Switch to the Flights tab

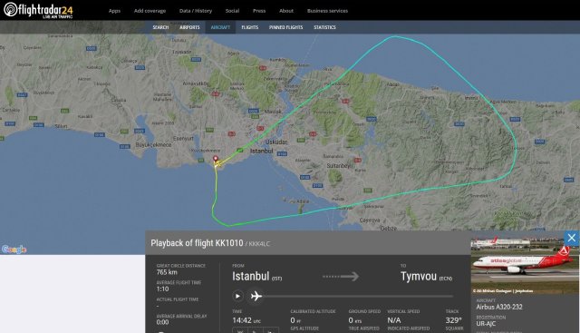click(250, 27)
